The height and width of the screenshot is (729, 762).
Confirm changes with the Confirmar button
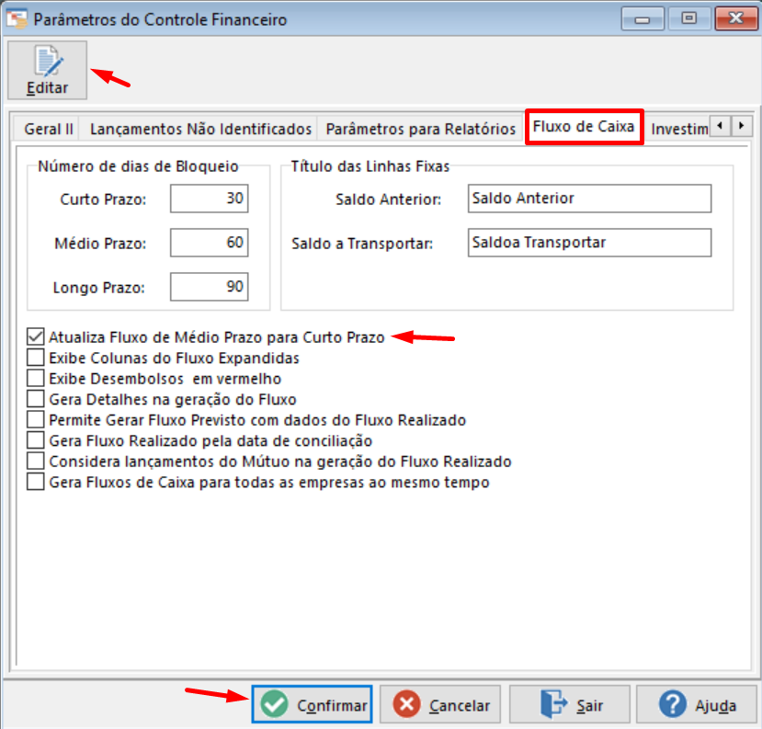click(x=312, y=704)
